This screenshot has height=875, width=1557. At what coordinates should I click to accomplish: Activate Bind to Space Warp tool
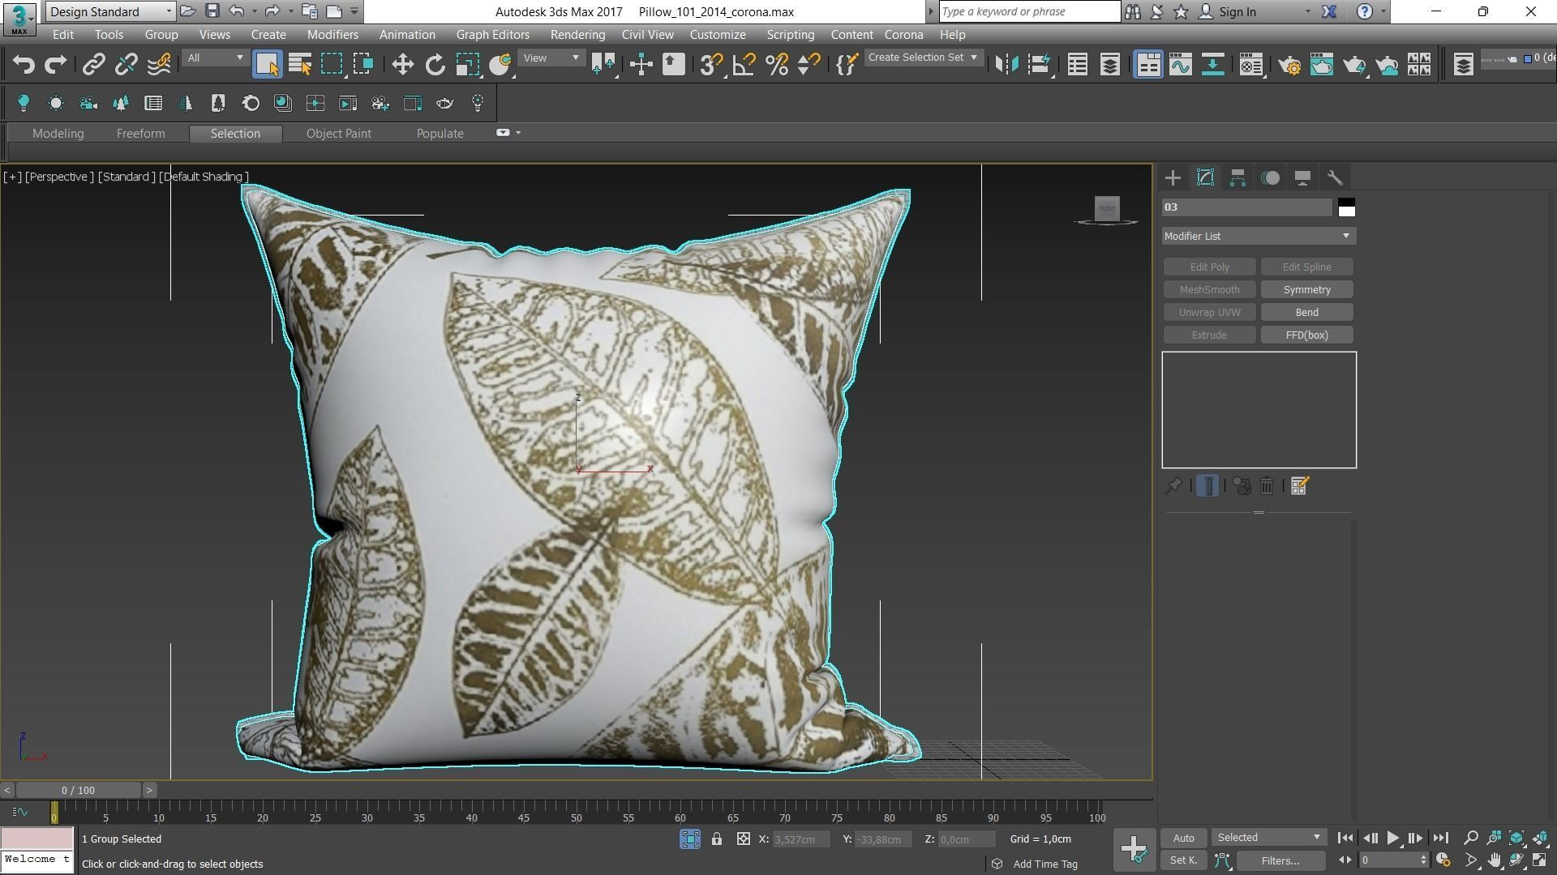click(x=159, y=65)
